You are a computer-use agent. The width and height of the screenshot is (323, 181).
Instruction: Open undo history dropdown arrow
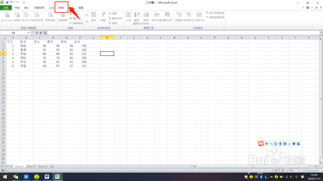tap(14, 2)
